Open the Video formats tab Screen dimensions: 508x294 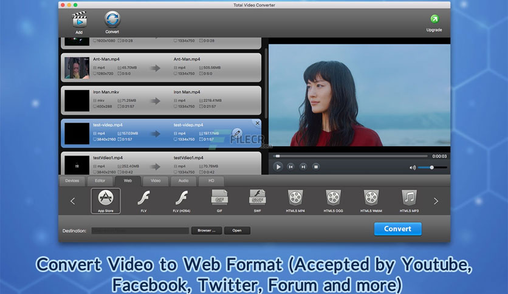[x=156, y=181]
